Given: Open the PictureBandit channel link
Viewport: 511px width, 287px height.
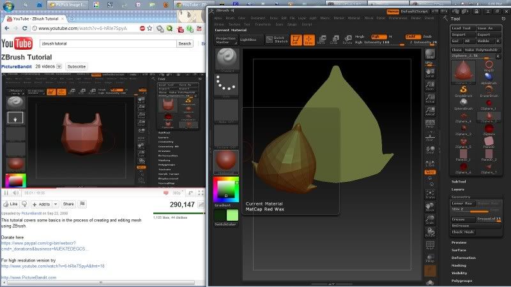Looking at the screenshot, I should [17, 67].
